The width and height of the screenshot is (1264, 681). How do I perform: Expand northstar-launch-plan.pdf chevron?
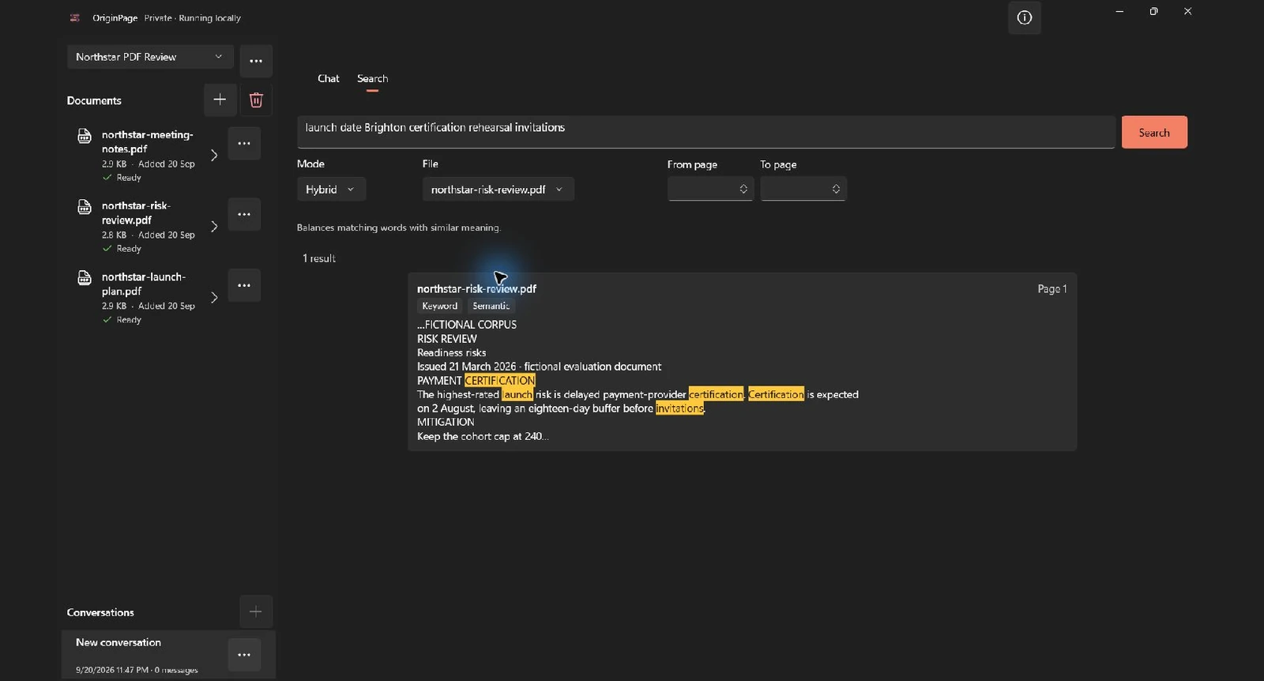[x=214, y=297]
